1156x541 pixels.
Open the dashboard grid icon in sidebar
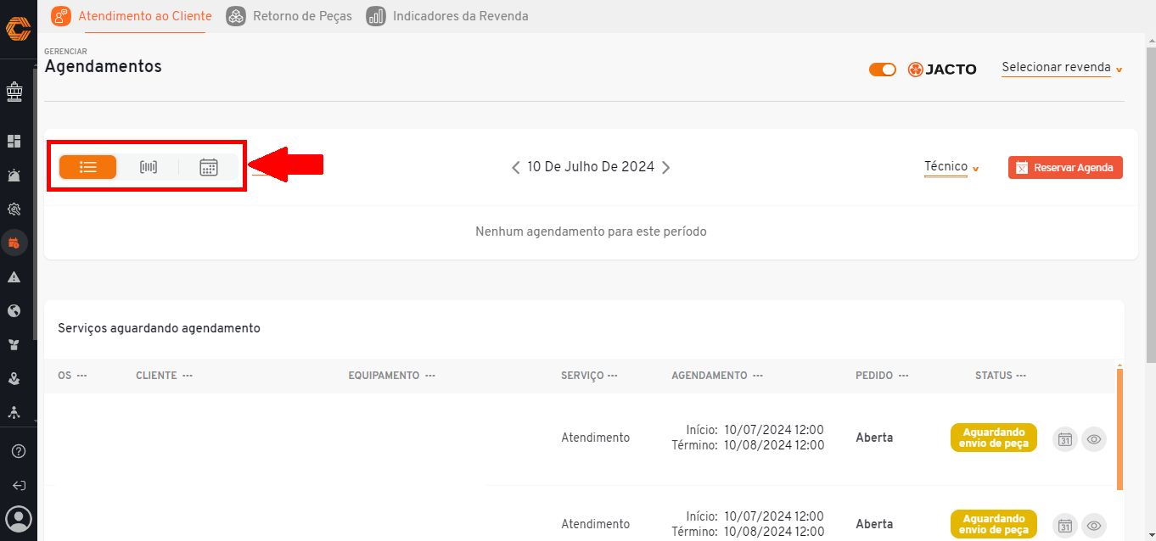coord(14,142)
